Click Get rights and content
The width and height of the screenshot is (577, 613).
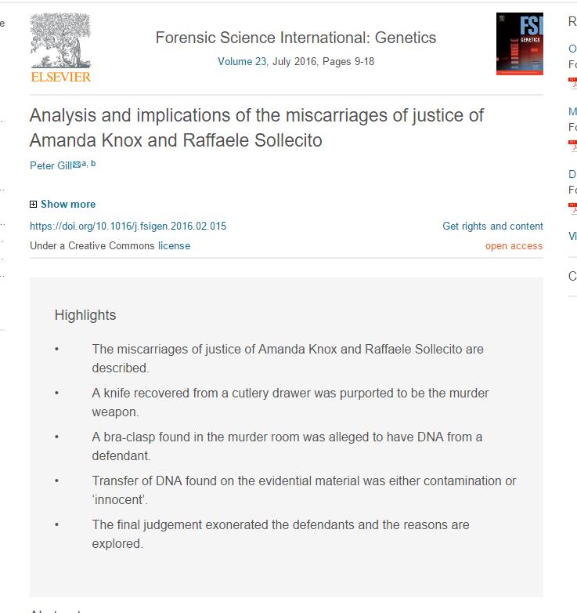click(x=492, y=226)
